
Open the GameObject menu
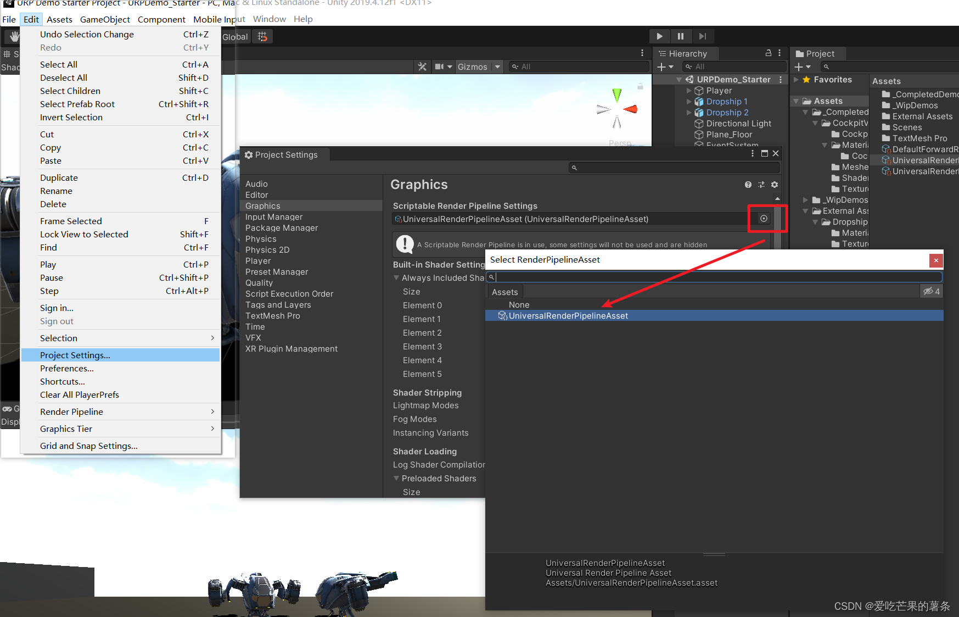tap(105, 19)
